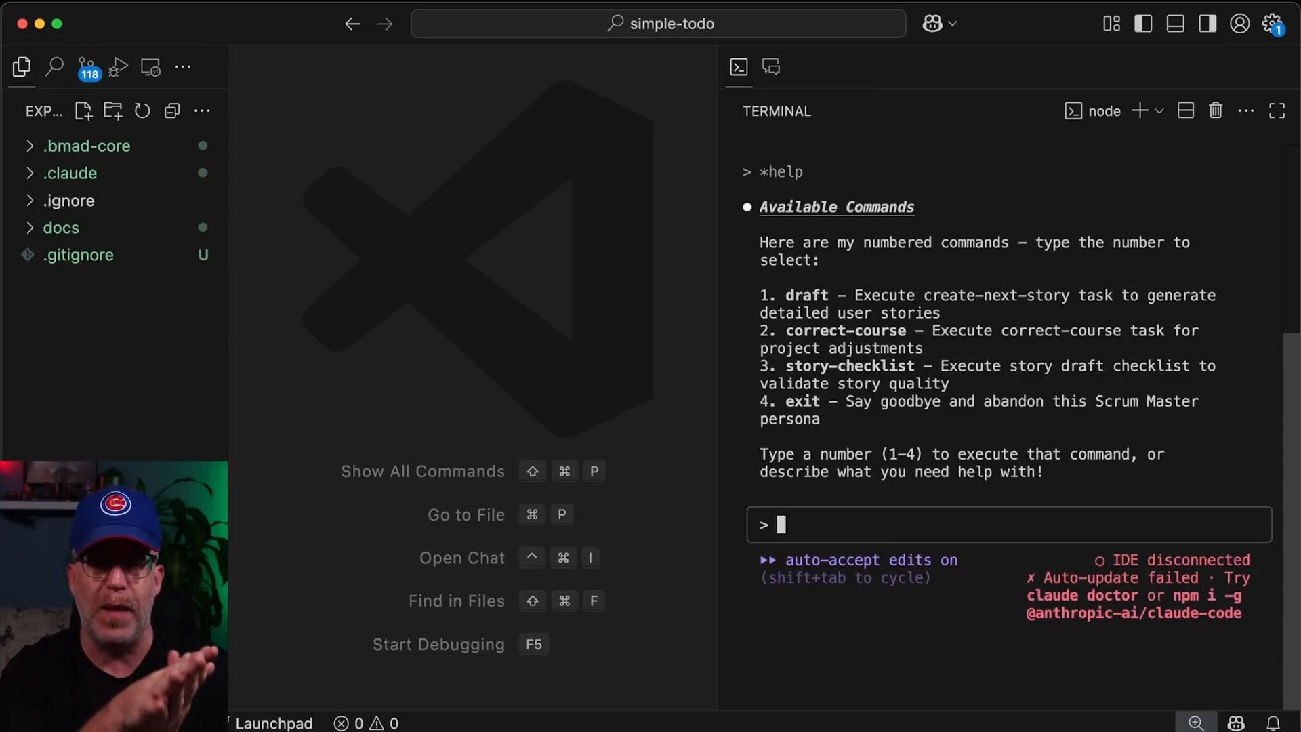
Task: Open the Search view in activity bar
Action: (54, 66)
